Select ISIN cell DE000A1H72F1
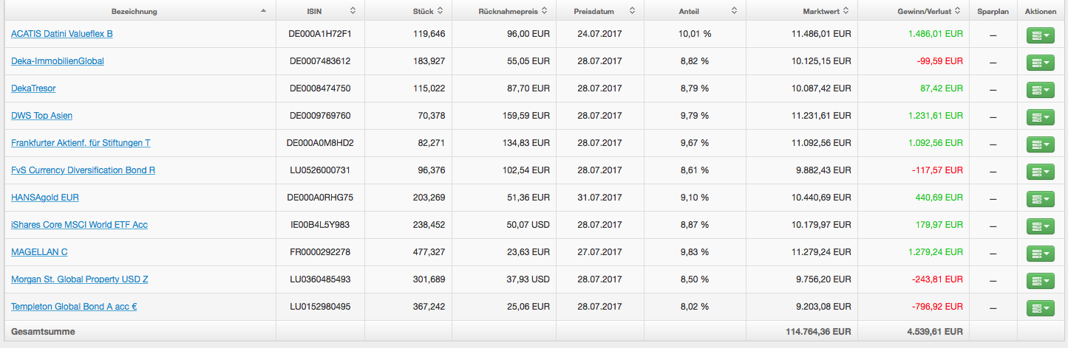Screen dimensions: 1068x348 tap(320, 34)
